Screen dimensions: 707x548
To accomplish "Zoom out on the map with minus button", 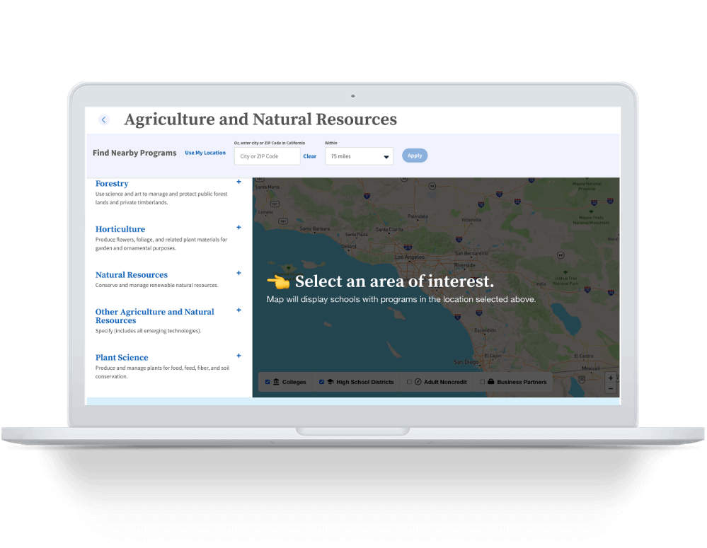I will 611,388.
